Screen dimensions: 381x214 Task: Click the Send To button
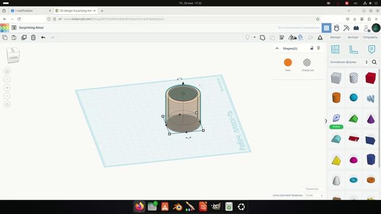(370, 37)
